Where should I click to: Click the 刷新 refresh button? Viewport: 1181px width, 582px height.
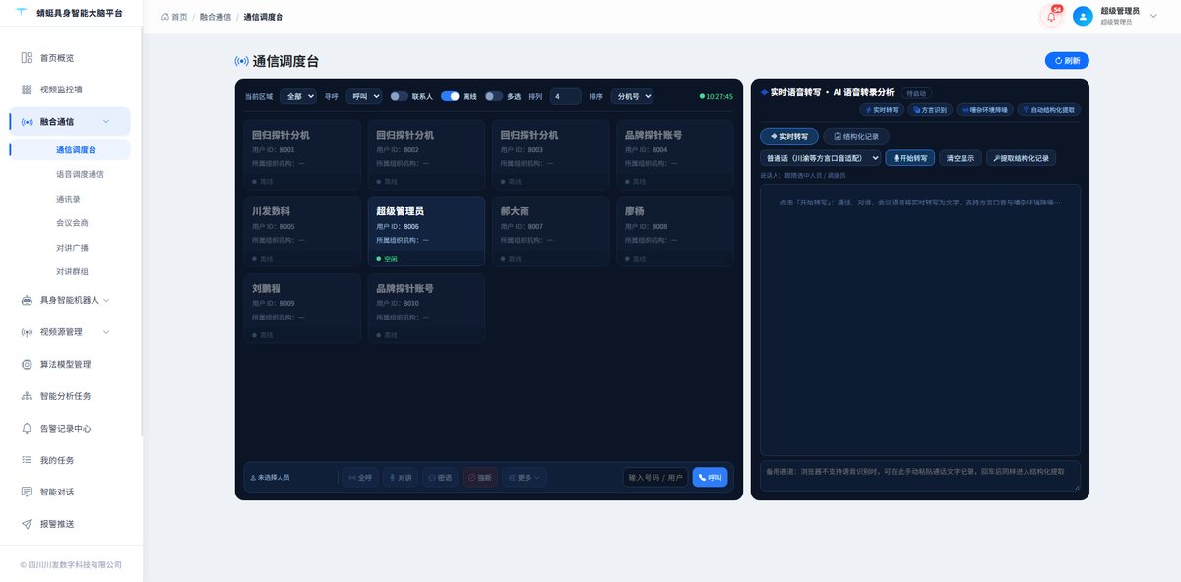pyautogui.click(x=1067, y=61)
